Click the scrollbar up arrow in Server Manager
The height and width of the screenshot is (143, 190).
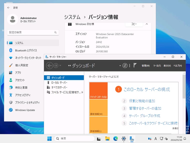(184, 73)
